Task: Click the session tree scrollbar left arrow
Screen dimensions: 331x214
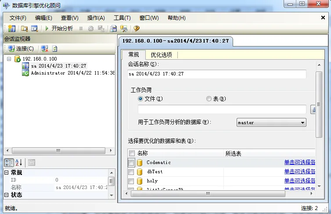Action: pos(7,150)
